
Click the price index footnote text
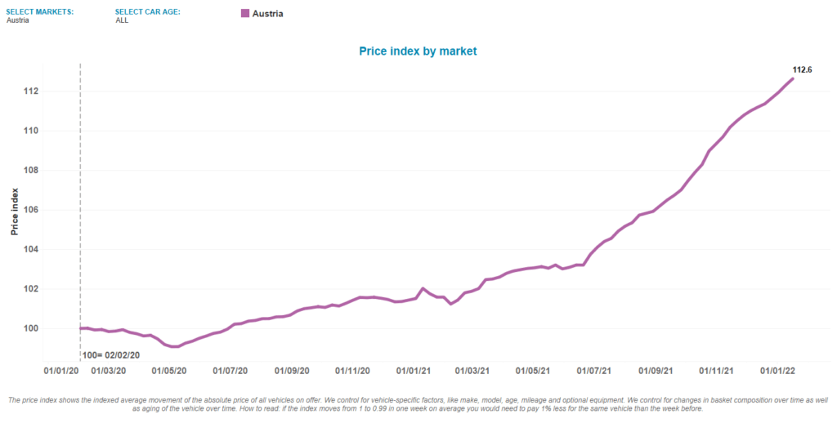tap(418, 403)
